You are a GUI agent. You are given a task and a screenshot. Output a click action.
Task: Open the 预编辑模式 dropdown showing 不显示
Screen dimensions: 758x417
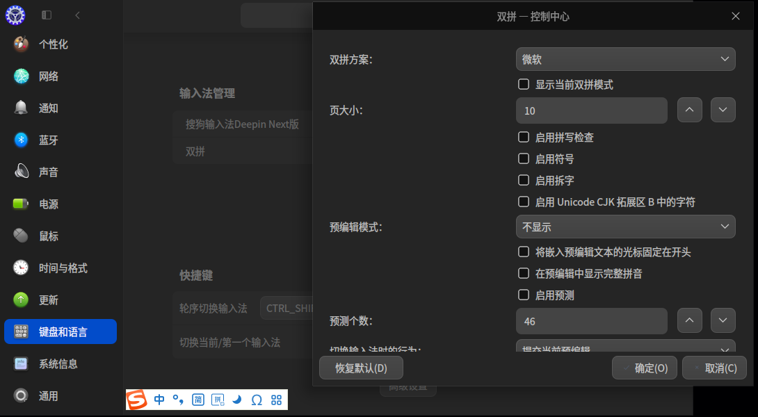click(624, 227)
